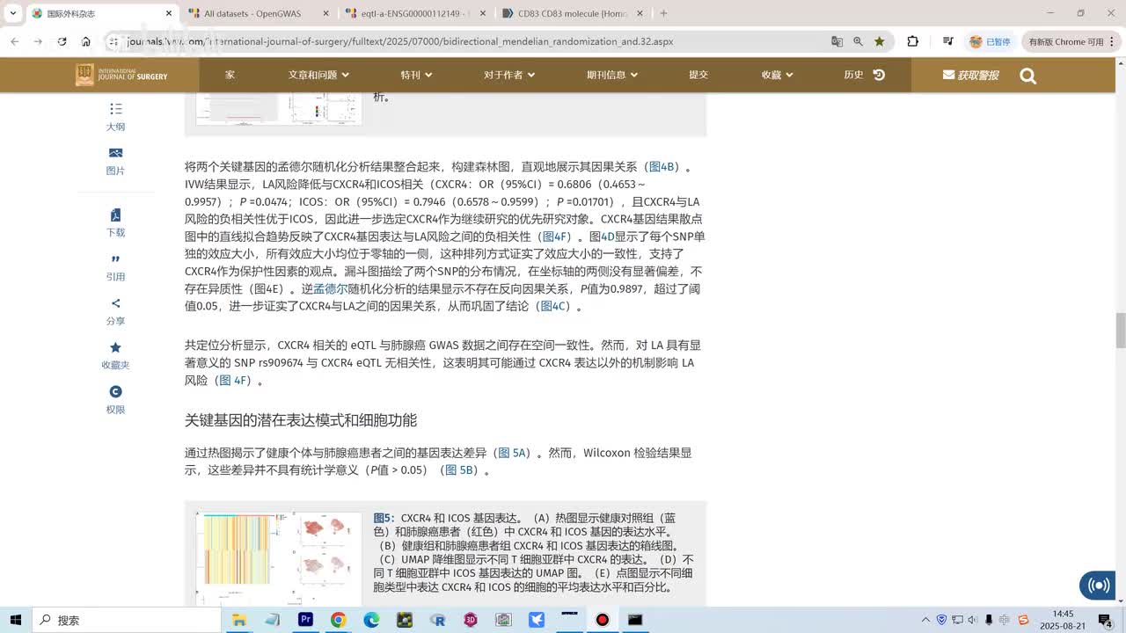
Task: Follow the 图4C figure link
Action: coord(553,306)
